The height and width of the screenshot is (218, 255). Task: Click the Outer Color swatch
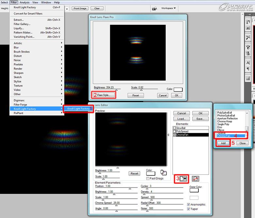tap(194, 190)
